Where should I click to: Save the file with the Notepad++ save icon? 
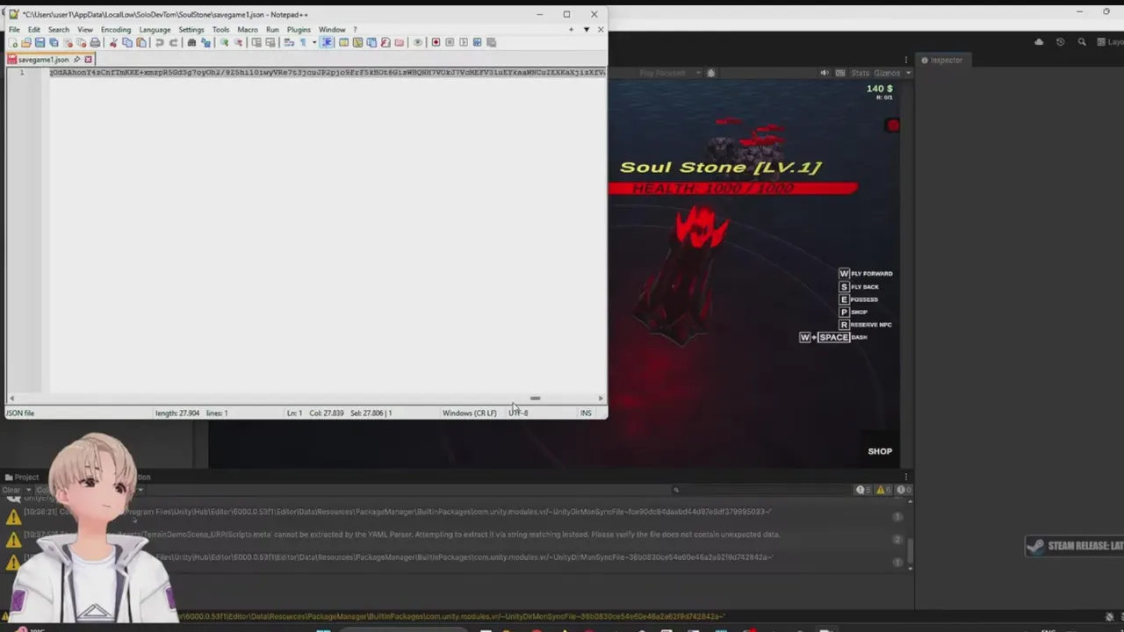tap(40, 42)
